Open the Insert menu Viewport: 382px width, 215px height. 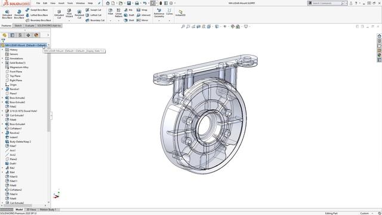click(x=61, y=3)
